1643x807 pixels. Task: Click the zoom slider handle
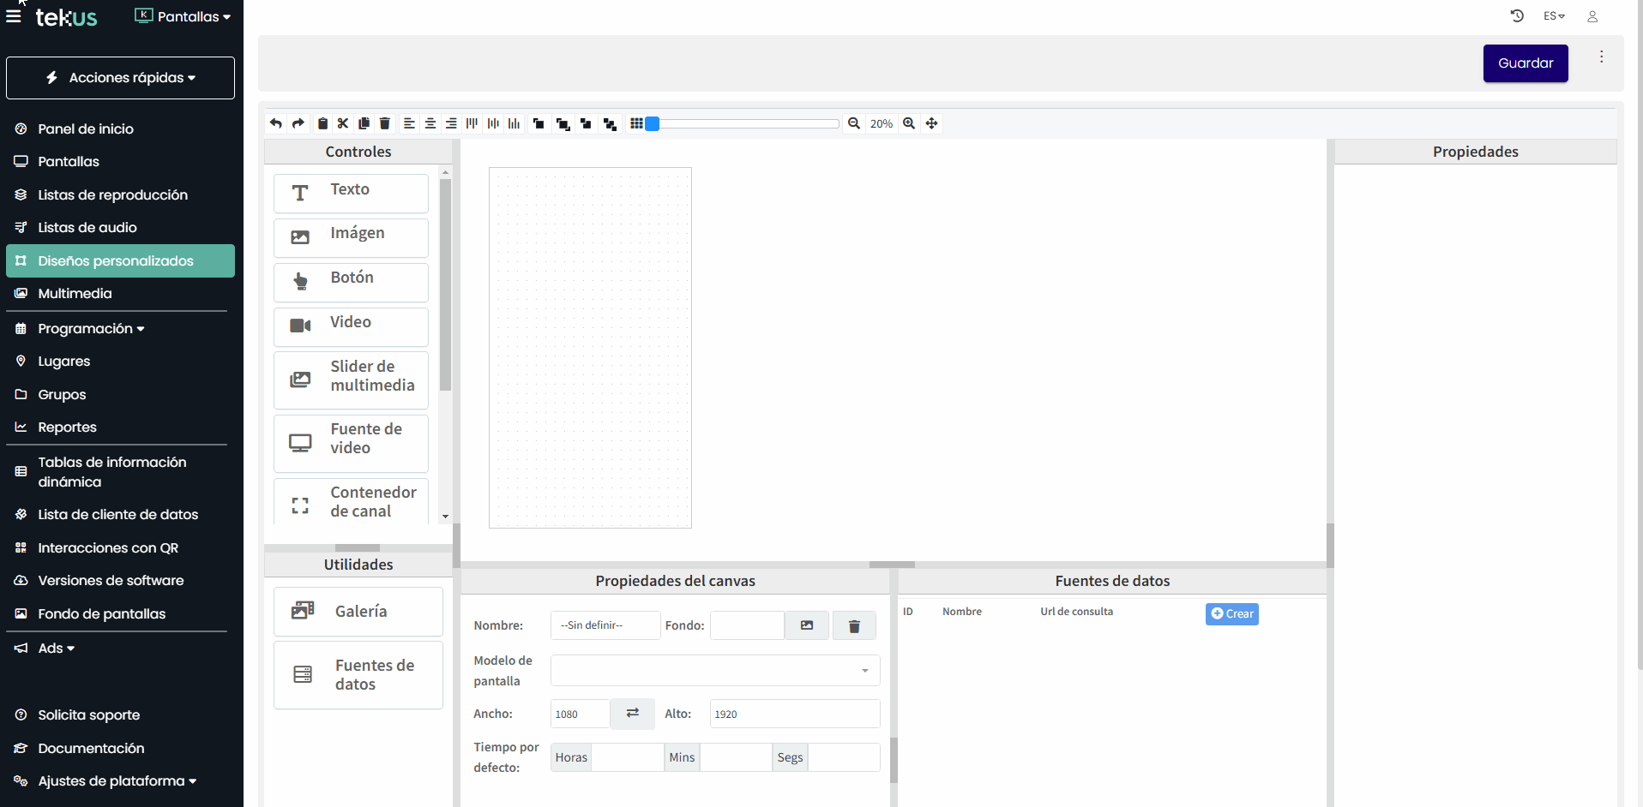point(653,123)
